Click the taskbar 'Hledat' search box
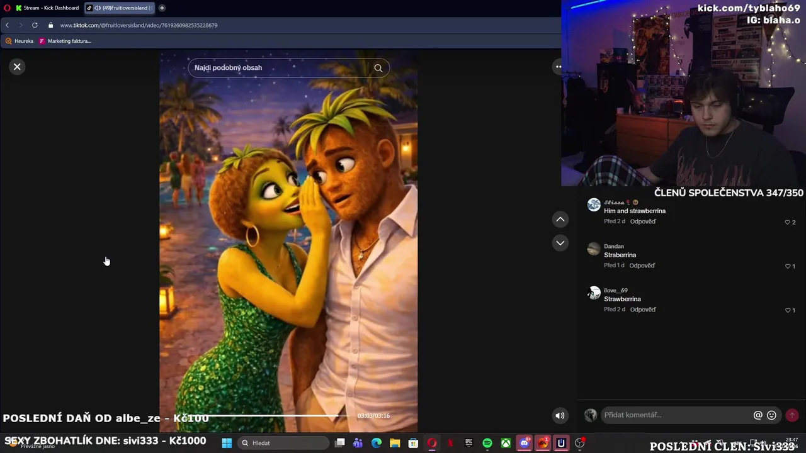Viewport: 806px width, 453px height. point(284,443)
